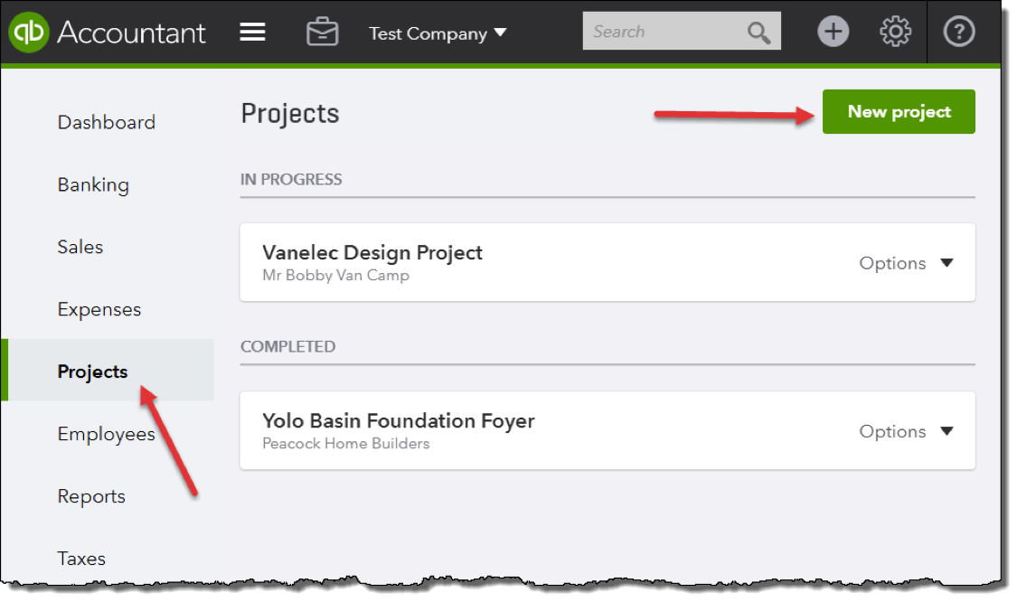Image resolution: width=1017 pixels, height=602 pixels.
Task: Open the gear settings menu
Action: pos(895,33)
